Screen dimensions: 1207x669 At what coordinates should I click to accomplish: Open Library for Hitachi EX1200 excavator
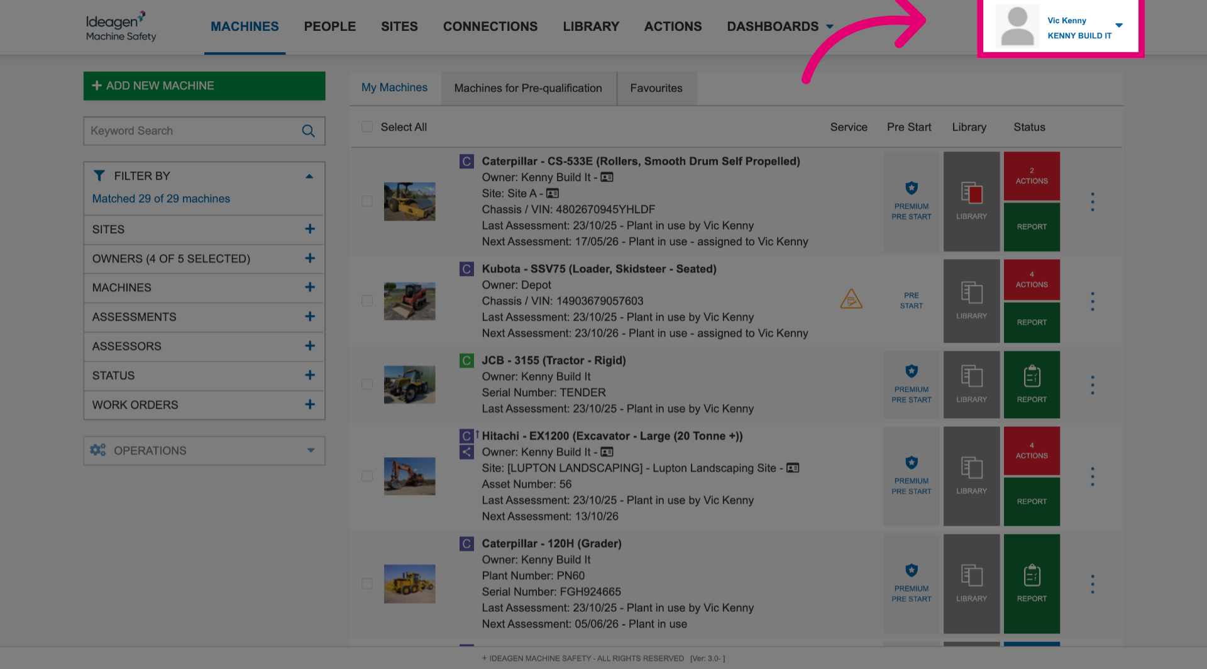(971, 476)
